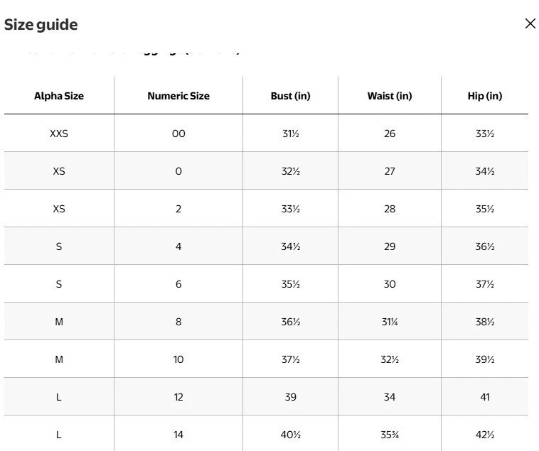This screenshot has height=451, width=539.
Task: Click the Hip (in) column header
Action: coord(485,96)
